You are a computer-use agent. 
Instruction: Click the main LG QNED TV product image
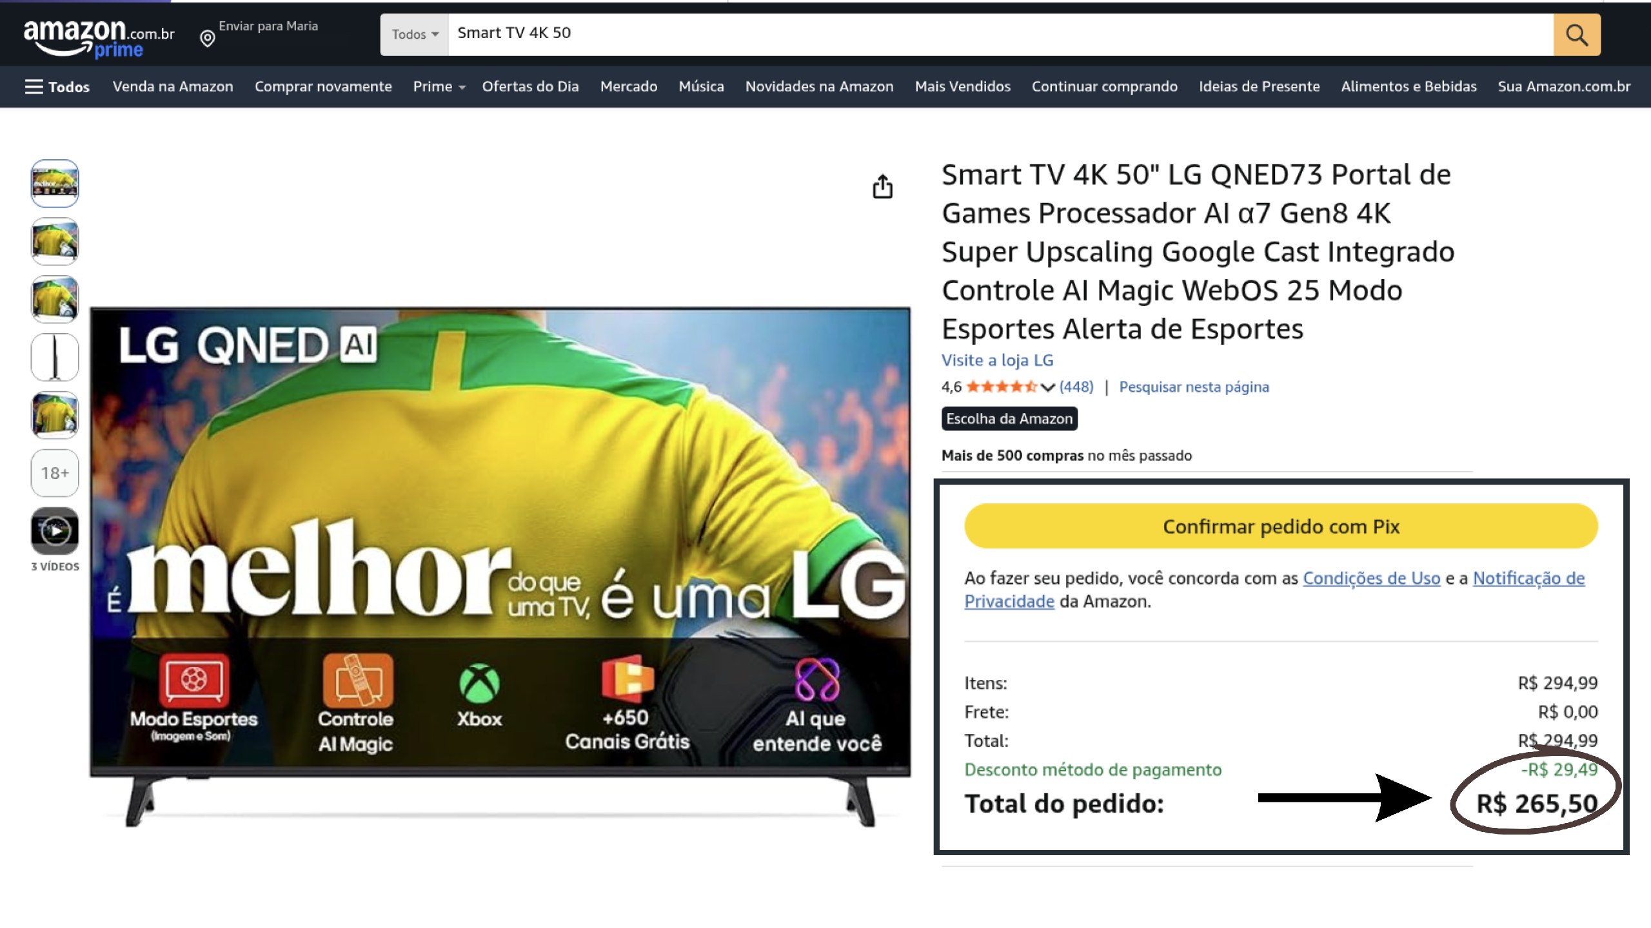(500, 567)
